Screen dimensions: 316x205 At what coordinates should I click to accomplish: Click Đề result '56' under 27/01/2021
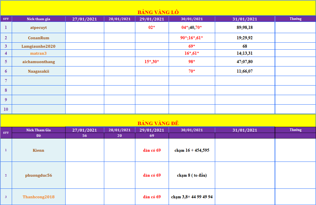coord(85,135)
